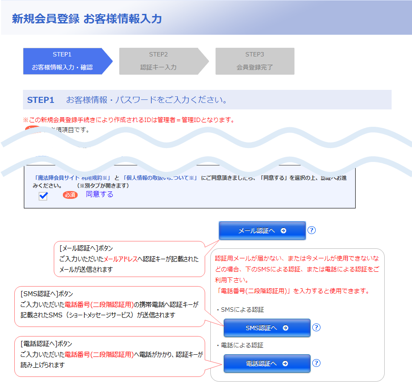Select the STEP2 認証キー入力 step
The width and height of the screenshot is (412, 386).
(163, 61)
